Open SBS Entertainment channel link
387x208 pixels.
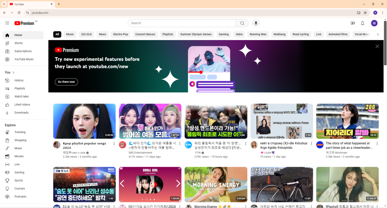[x=140, y=152]
